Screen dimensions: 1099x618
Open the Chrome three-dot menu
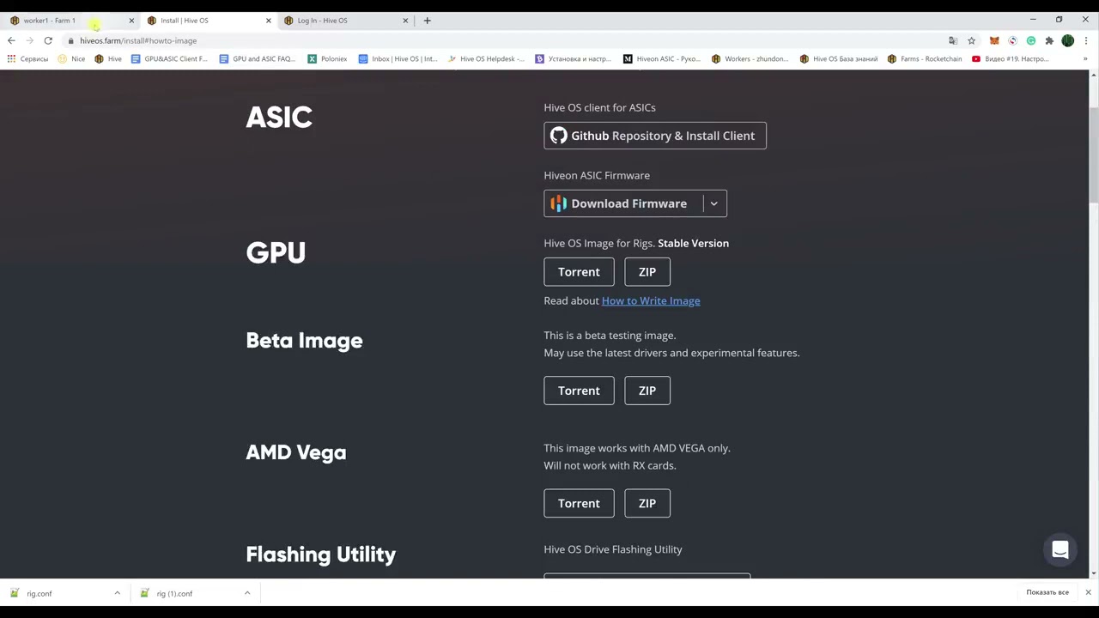point(1085,40)
